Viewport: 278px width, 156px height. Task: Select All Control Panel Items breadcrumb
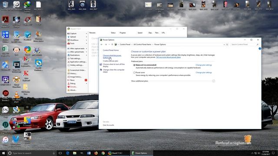142,45
